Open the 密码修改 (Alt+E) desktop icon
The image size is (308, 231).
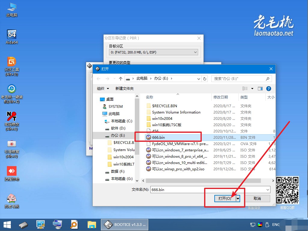pos(12,121)
